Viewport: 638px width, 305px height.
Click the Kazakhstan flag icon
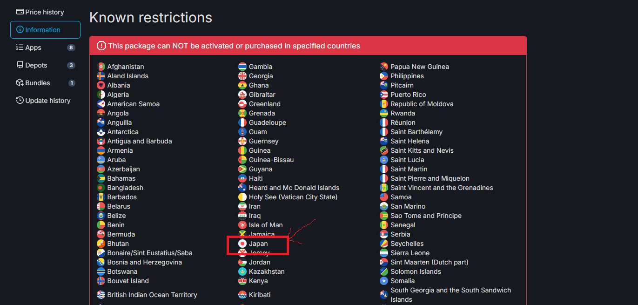point(242,271)
